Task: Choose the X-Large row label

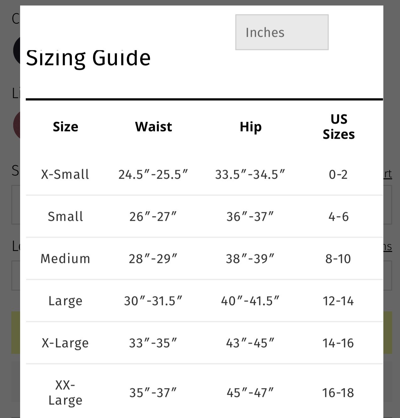Action: coord(65,343)
